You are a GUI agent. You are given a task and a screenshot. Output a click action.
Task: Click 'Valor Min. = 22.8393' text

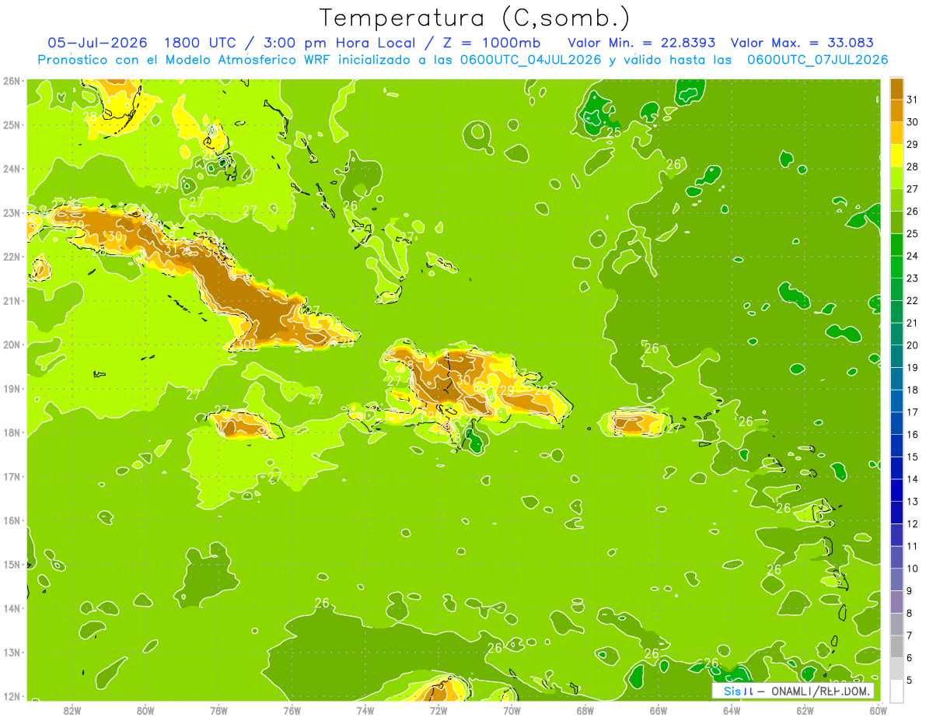click(x=641, y=42)
